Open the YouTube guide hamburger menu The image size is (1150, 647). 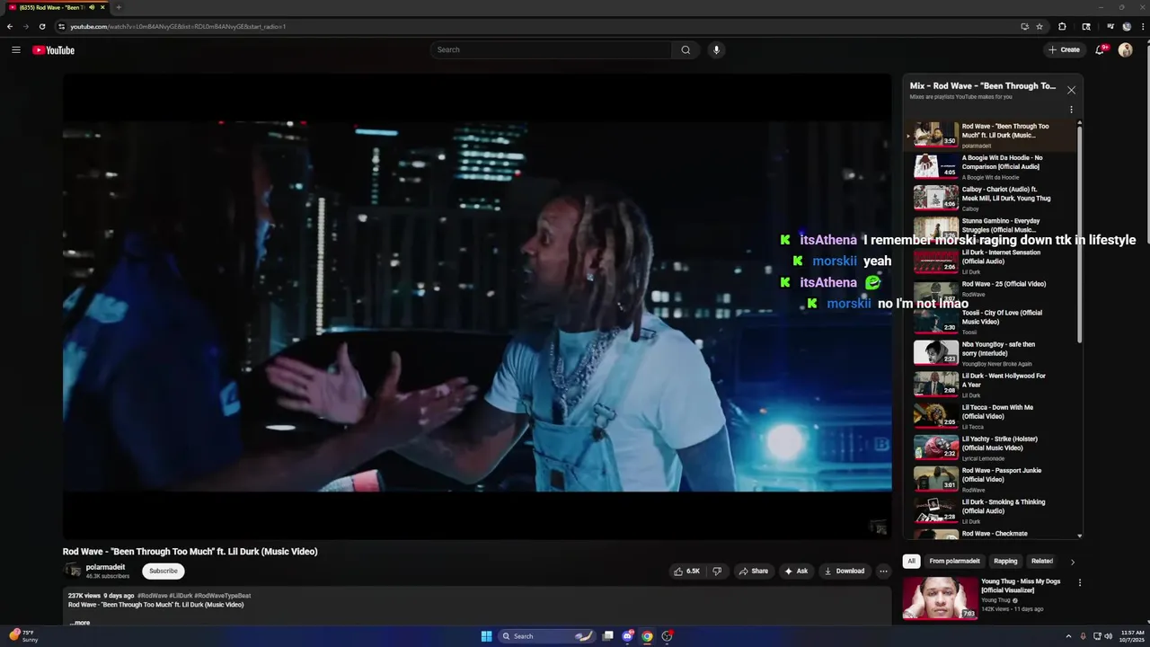click(16, 50)
